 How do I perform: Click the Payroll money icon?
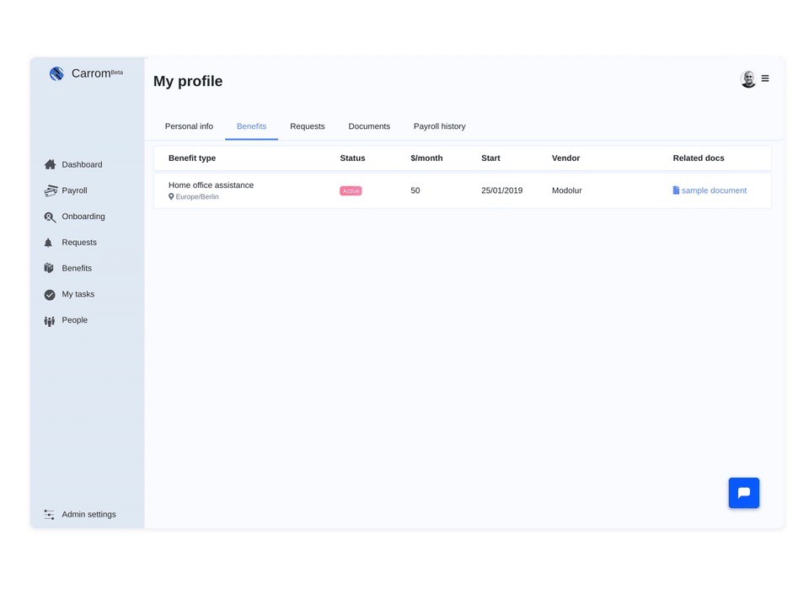(x=50, y=190)
